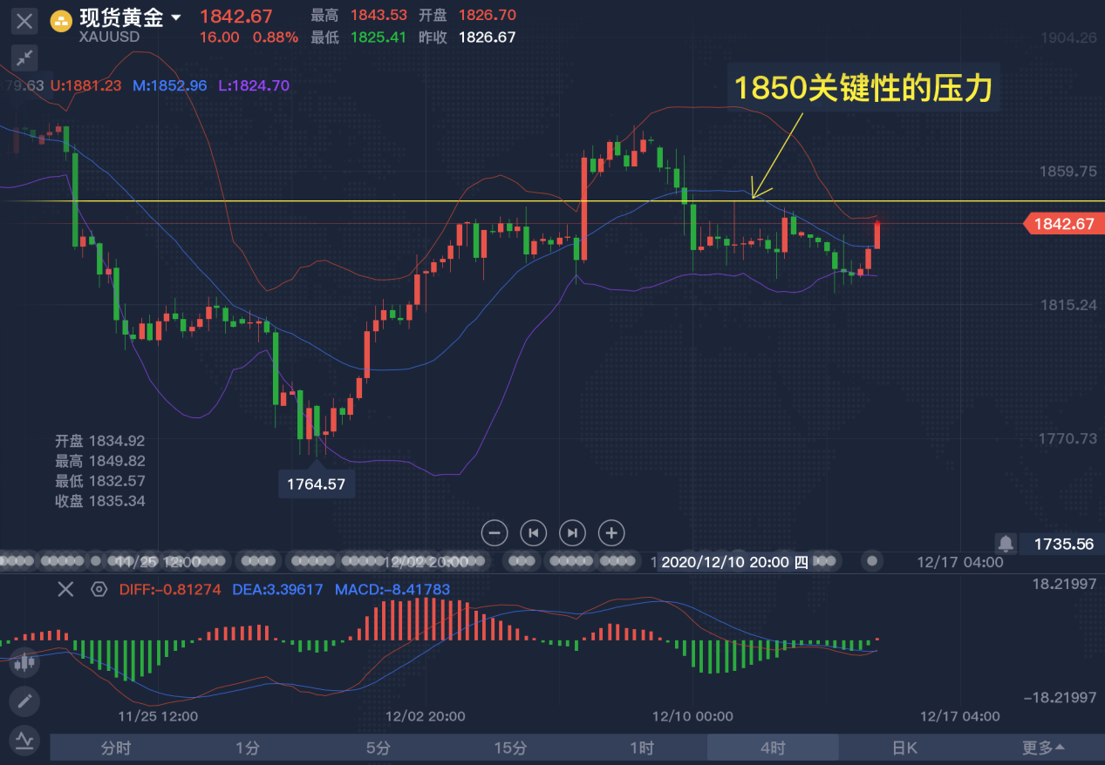Jump to next candle with skip-forward icon

572,532
